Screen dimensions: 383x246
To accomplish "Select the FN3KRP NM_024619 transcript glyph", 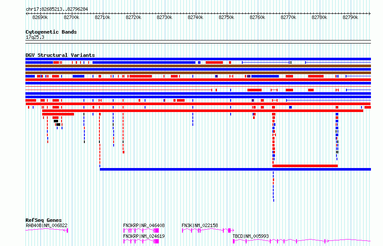I will (141, 241).
